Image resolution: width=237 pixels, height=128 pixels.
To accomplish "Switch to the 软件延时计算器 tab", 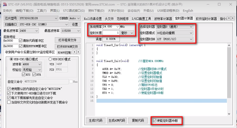I will [206, 19].
